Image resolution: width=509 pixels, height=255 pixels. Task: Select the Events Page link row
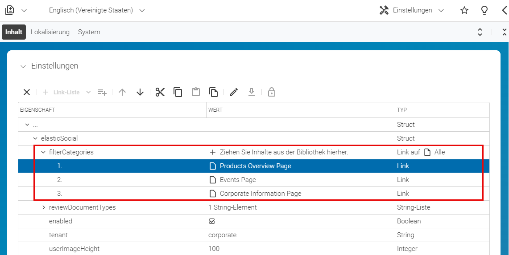[253, 180]
